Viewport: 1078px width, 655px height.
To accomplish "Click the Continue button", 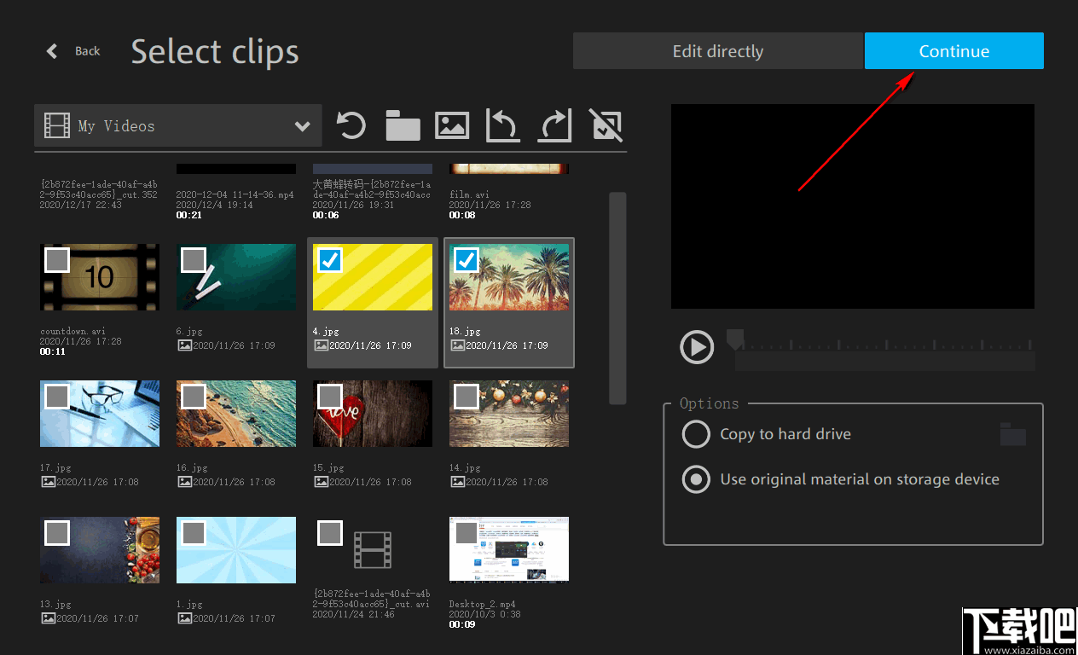I will pyautogui.click(x=953, y=50).
